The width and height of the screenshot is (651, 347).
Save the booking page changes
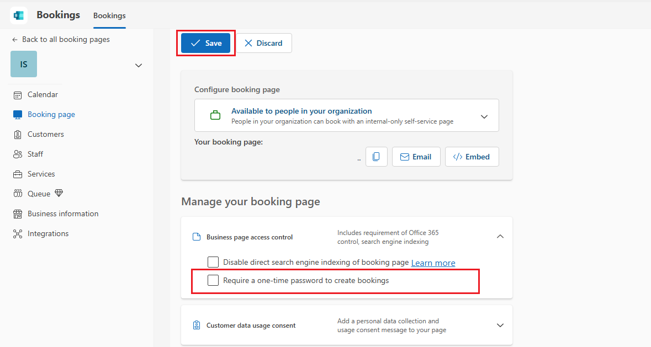click(x=205, y=43)
